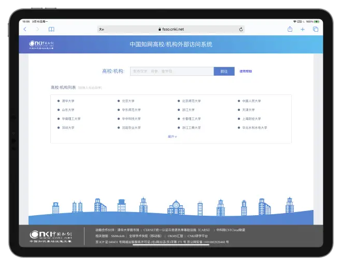Go back with Safari's back arrow

(x=25, y=29)
